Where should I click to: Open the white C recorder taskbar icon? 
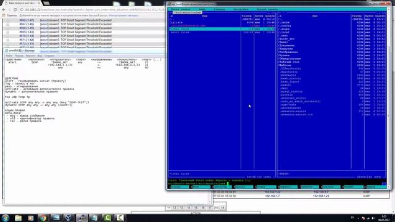pyautogui.click(x=120, y=218)
